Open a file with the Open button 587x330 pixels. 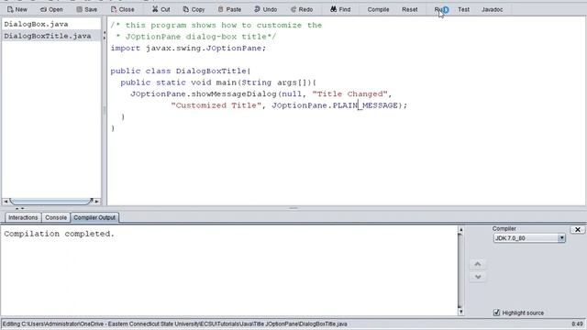[x=51, y=9]
